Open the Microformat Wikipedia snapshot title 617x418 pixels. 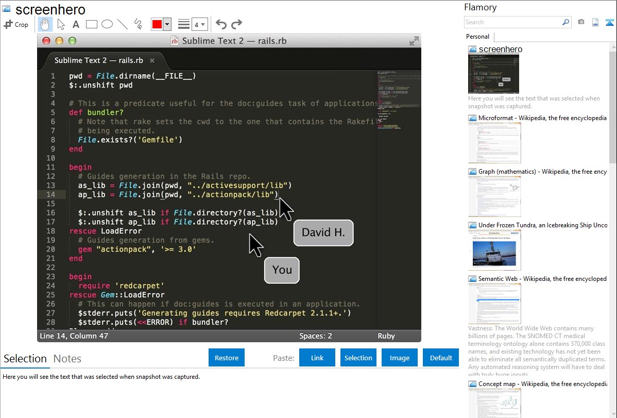(542, 118)
